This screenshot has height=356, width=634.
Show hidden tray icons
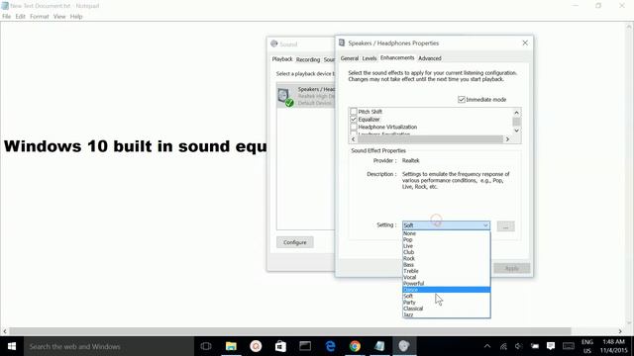pos(487,346)
